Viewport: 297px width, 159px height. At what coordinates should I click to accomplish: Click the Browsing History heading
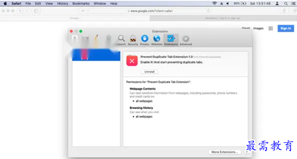[x=141, y=108]
